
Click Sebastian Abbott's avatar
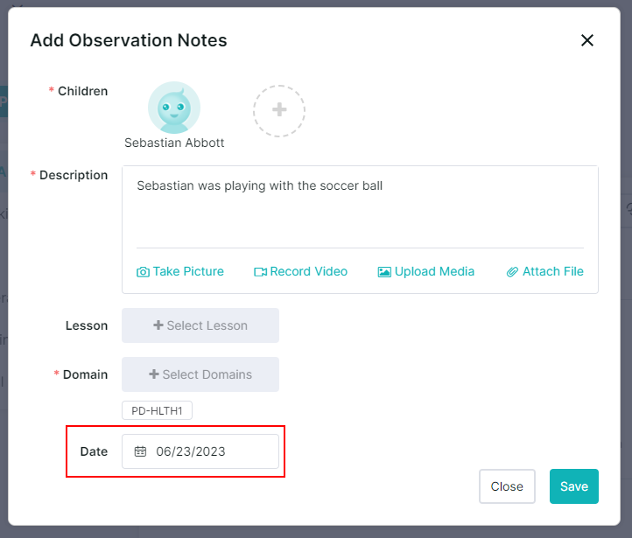[174, 108]
